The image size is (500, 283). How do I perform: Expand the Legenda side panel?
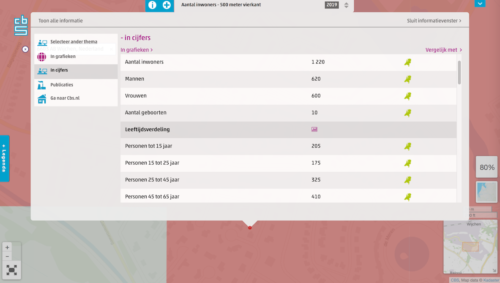point(4,158)
